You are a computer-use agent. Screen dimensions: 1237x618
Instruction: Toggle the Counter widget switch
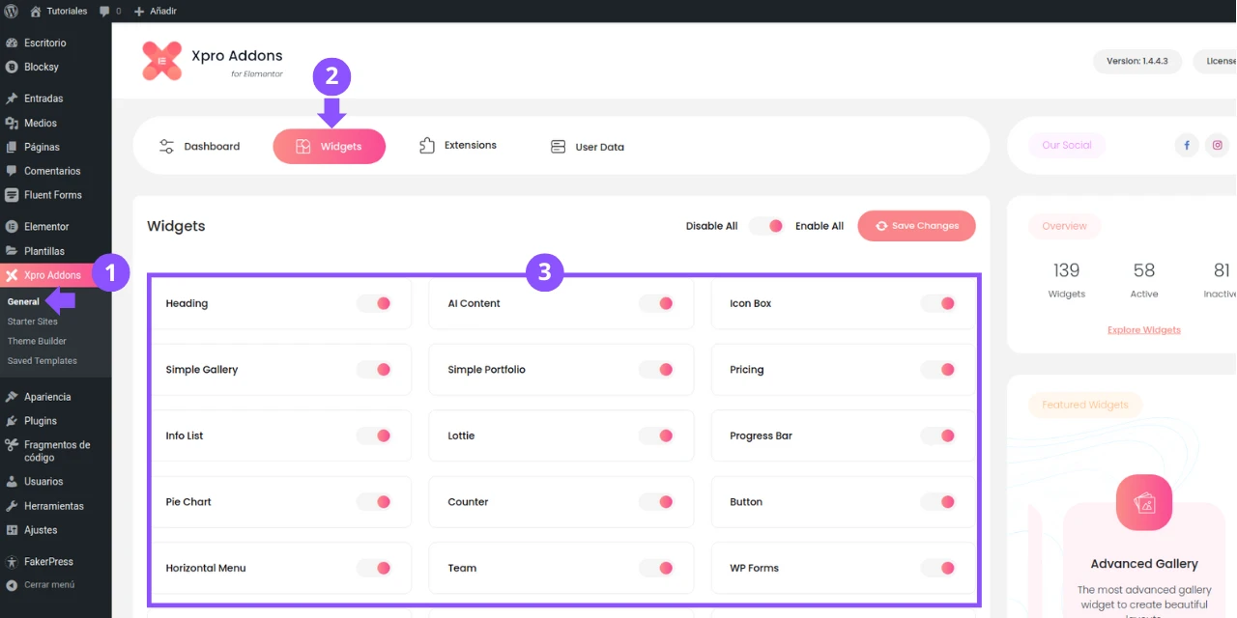pyautogui.click(x=657, y=502)
